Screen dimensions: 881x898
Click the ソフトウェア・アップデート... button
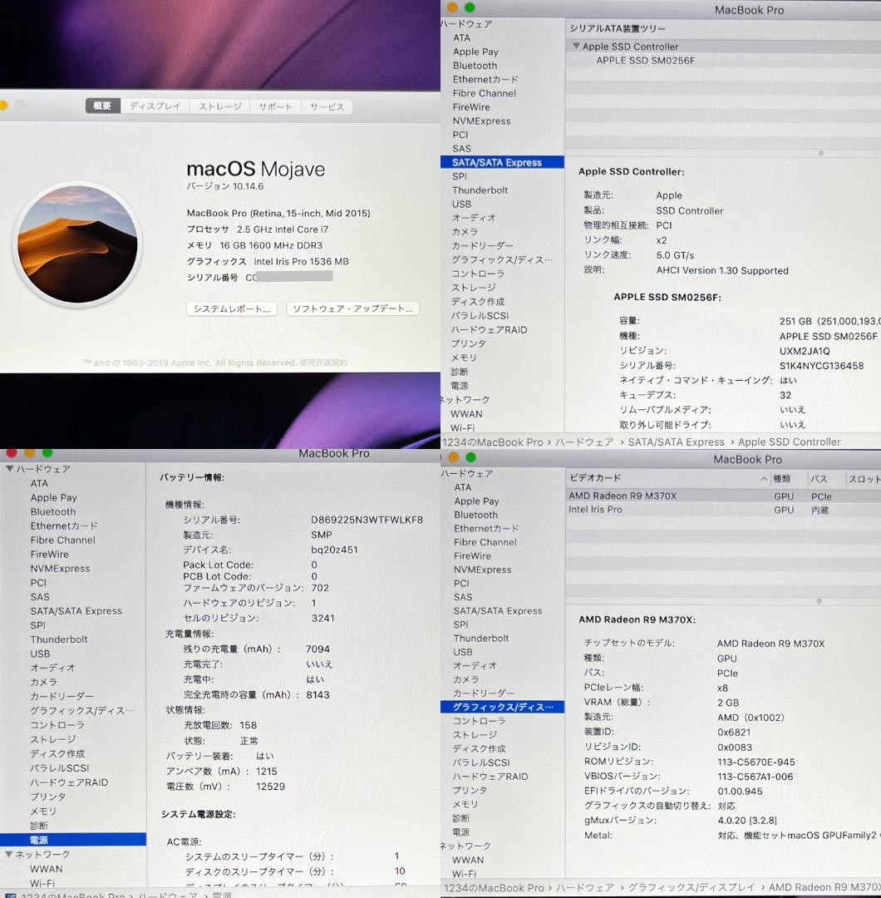click(x=352, y=308)
